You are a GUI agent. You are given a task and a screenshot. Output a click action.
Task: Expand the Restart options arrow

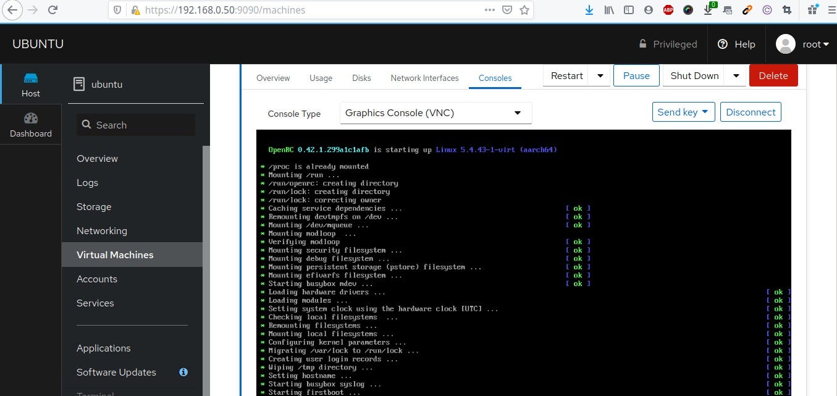tap(599, 75)
